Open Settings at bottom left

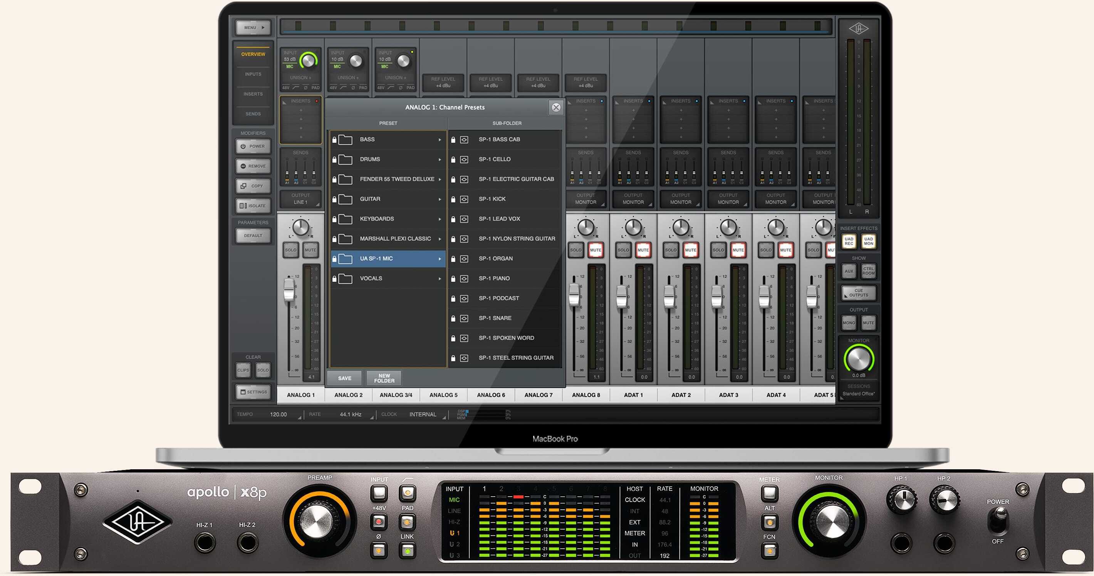253,392
